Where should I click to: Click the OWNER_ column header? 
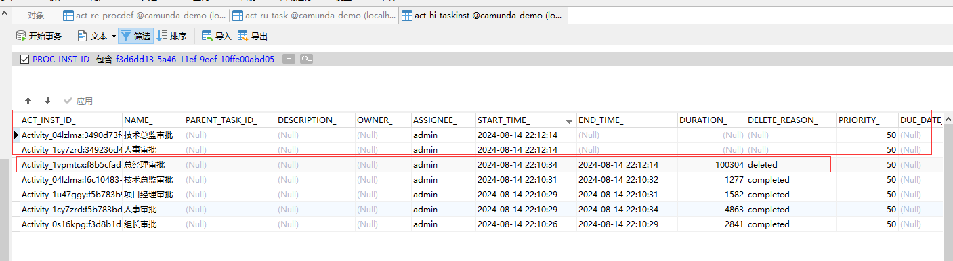tap(383, 120)
